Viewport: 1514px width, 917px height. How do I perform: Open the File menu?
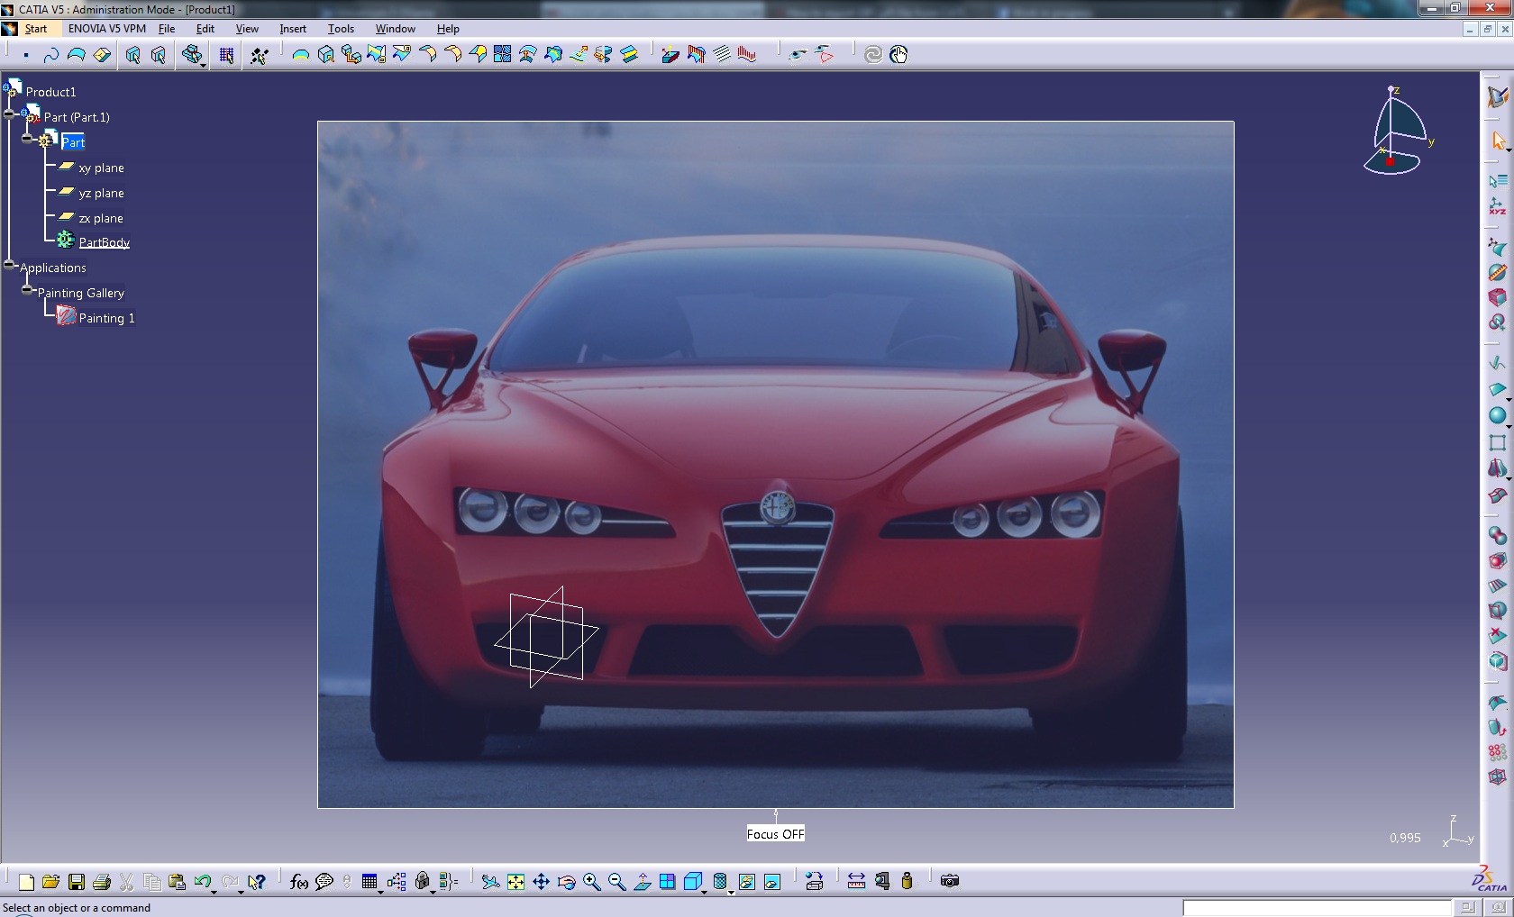tap(167, 29)
